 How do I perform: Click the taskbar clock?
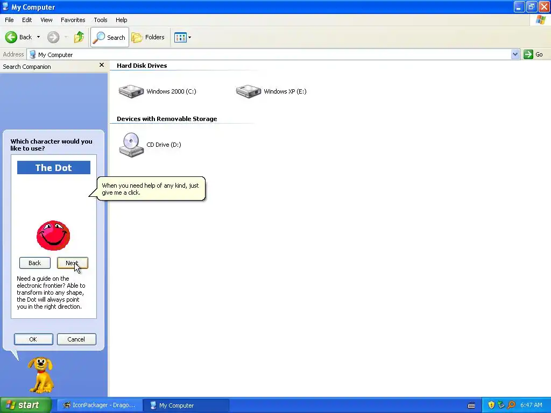(x=531, y=405)
